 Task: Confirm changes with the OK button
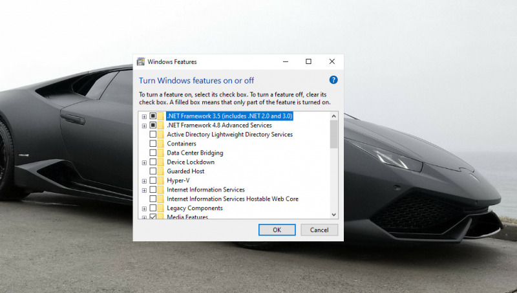tap(277, 230)
